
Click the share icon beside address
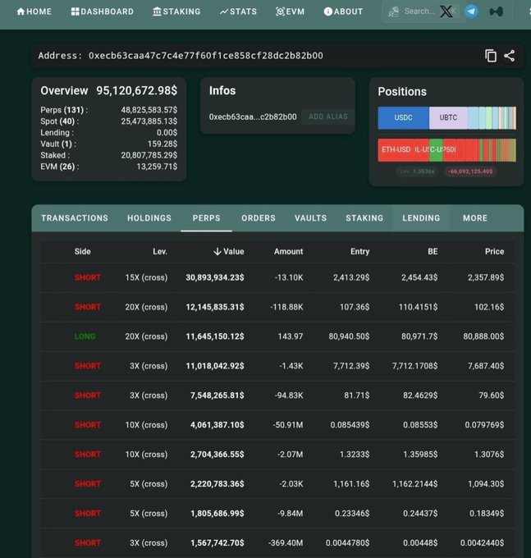tap(510, 56)
